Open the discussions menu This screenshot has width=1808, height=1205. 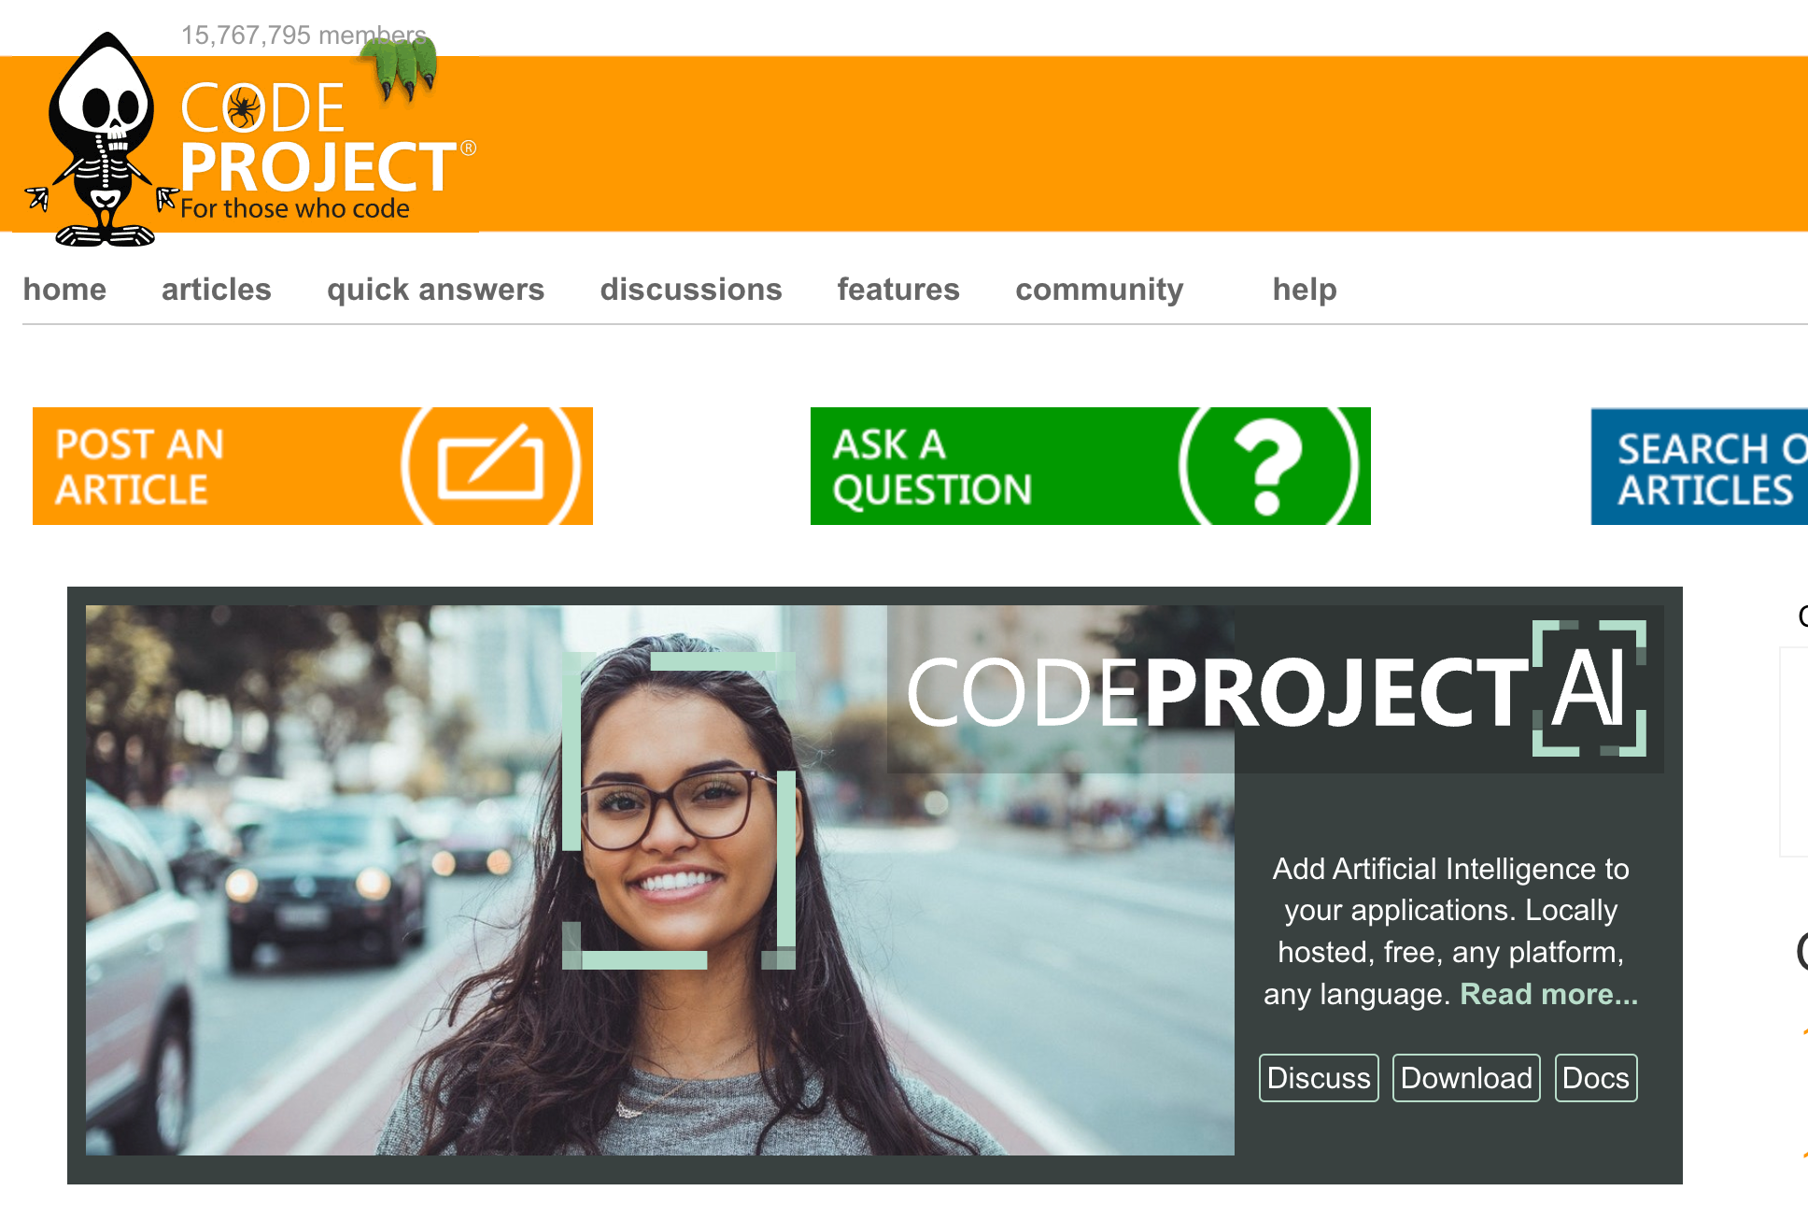pyautogui.click(x=691, y=290)
